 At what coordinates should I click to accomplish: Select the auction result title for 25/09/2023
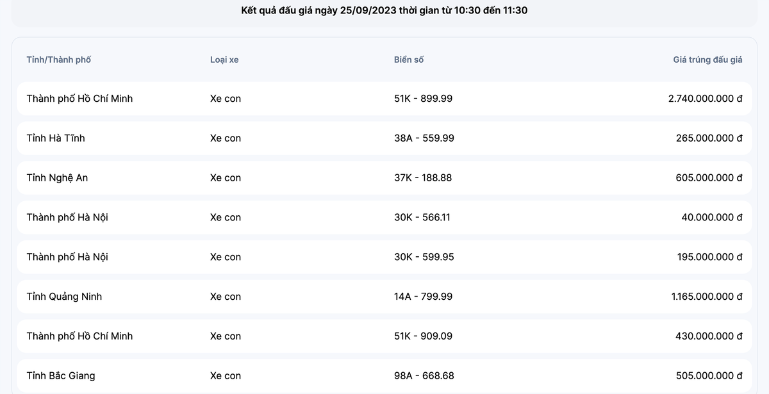384,10
